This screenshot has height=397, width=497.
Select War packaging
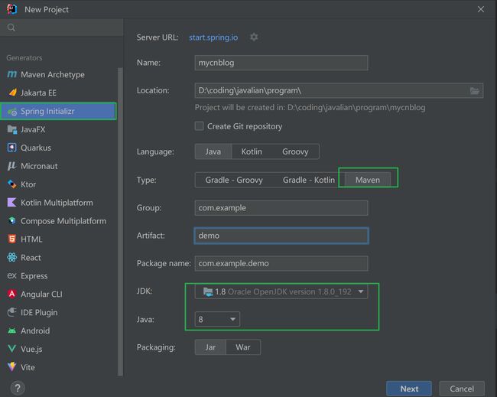click(x=243, y=347)
